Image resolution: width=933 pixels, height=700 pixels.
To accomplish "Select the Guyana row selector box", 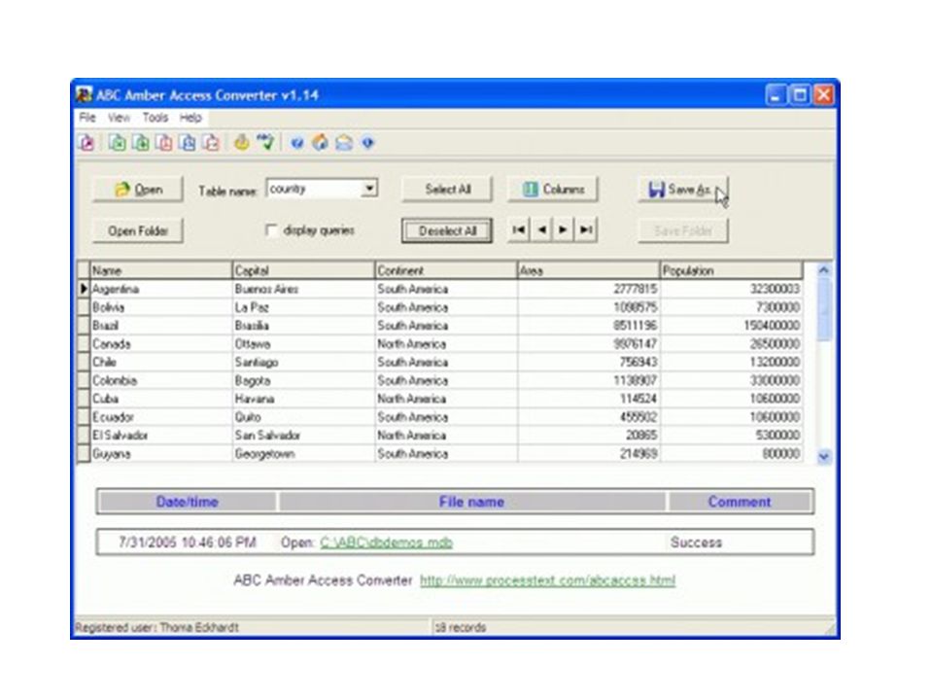I will (x=84, y=454).
